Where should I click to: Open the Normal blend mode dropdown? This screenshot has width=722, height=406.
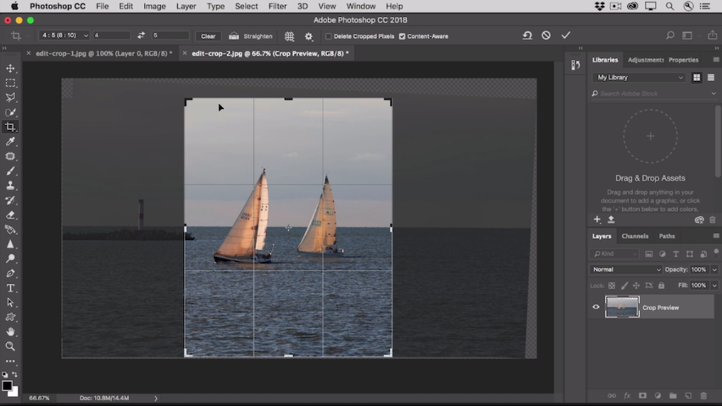(626, 270)
